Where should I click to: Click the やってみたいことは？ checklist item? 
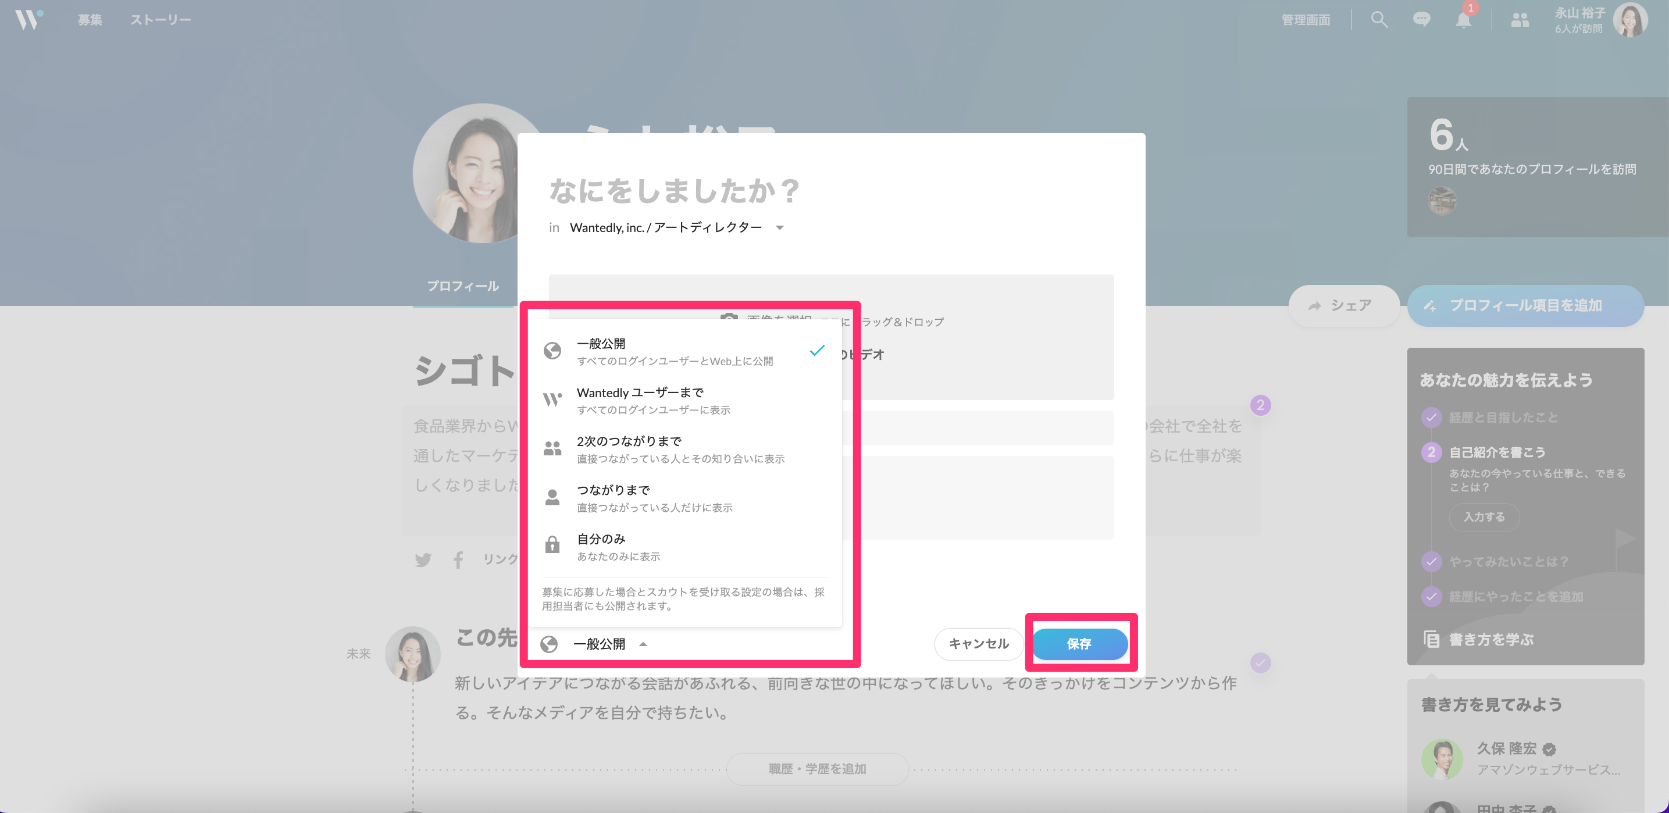tap(1508, 561)
